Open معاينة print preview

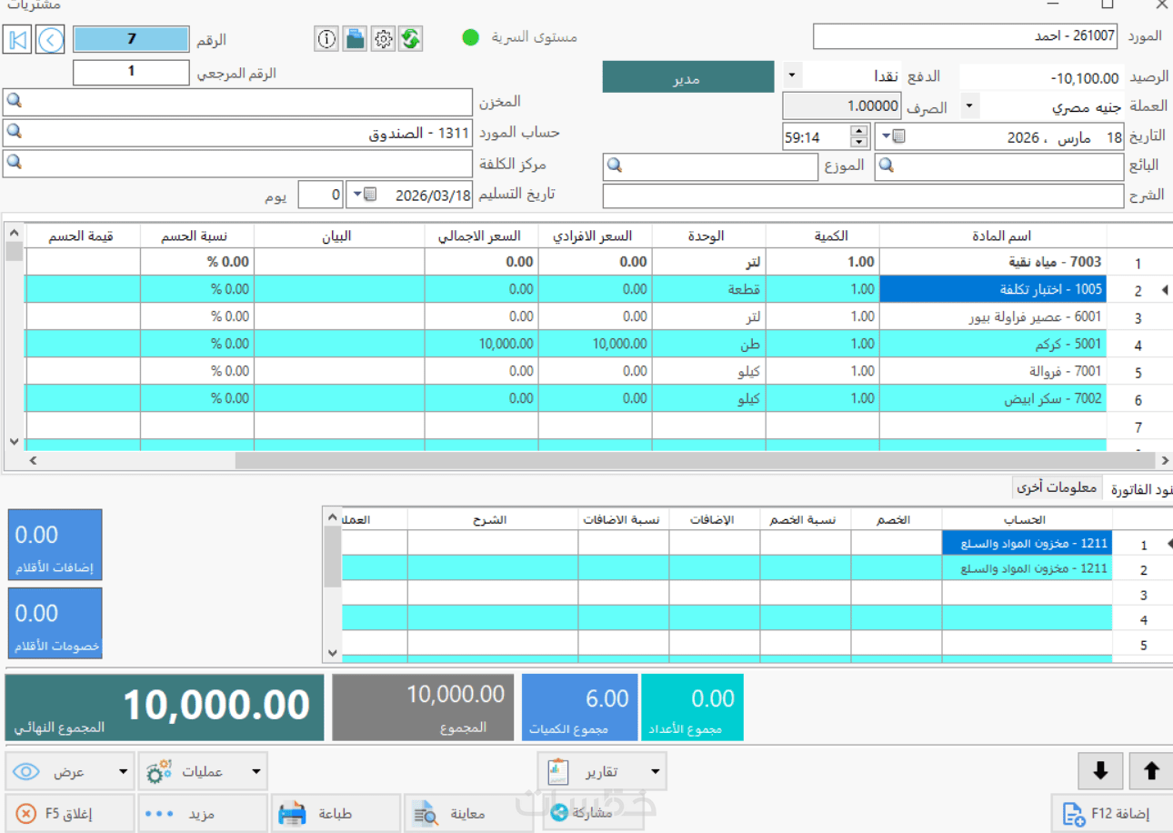click(x=466, y=813)
